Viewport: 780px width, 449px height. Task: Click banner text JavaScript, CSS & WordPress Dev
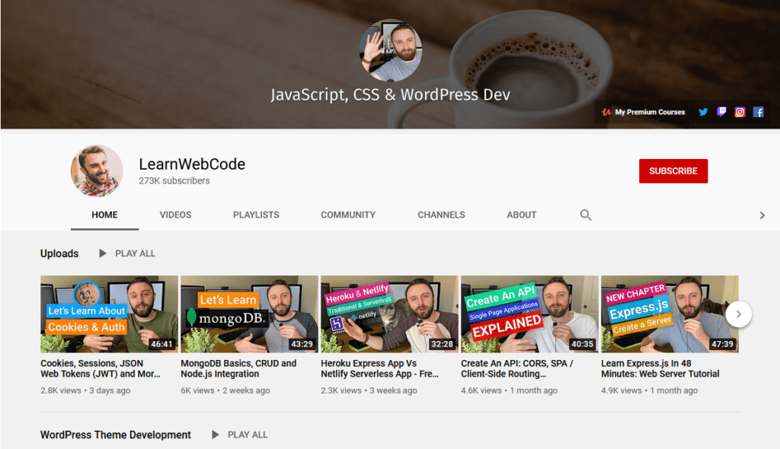tap(391, 94)
